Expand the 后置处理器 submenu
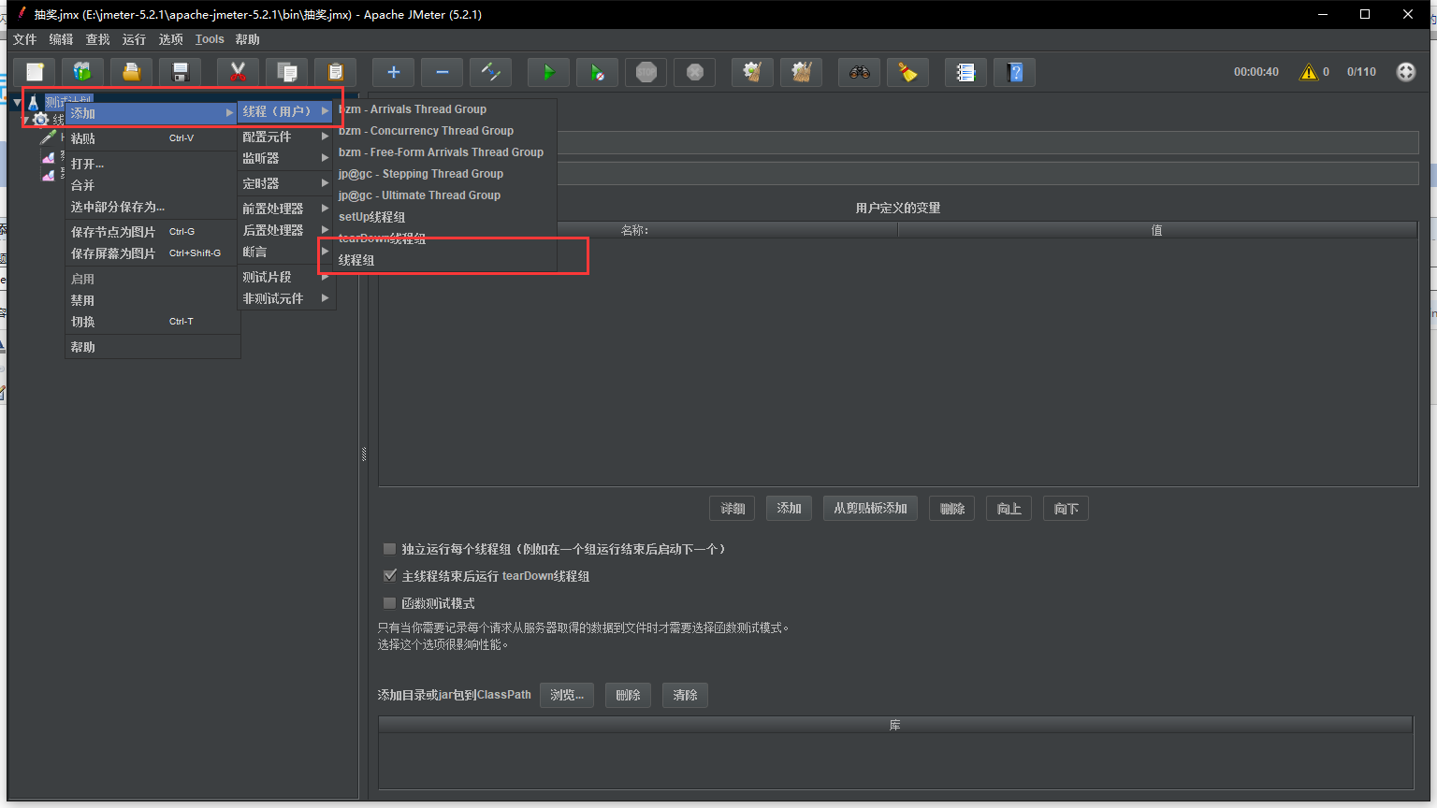This screenshot has height=808, width=1437. click(x=285, y=230)
